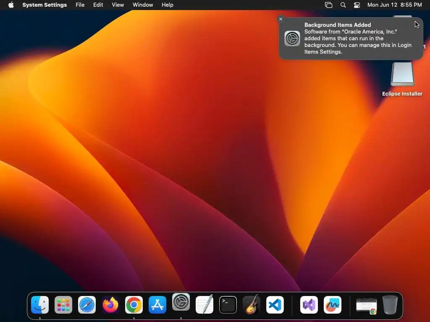Screen dimensions: 430x322
Task: Open Freeform app in the Dock
Action: coord(333,305)
